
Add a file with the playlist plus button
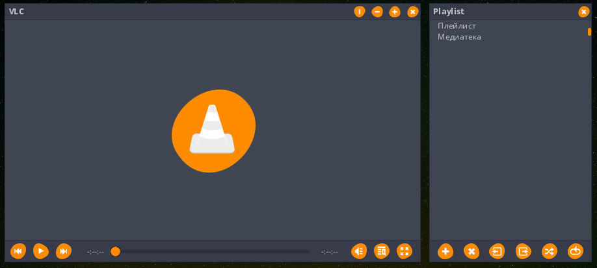click(x=445, y=251)
